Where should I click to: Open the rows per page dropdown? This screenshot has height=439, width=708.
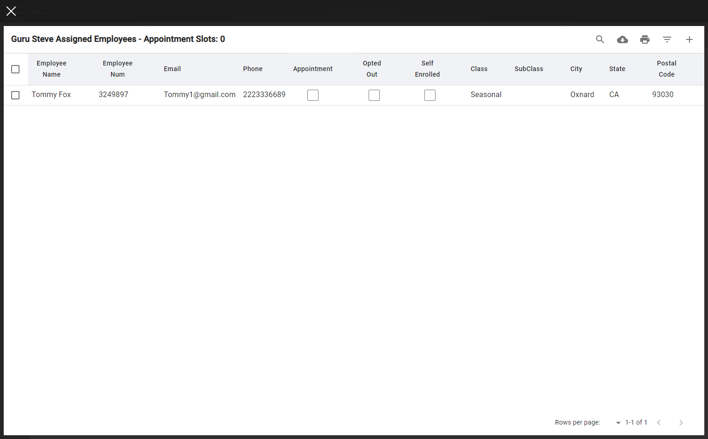tap(618, 422)
